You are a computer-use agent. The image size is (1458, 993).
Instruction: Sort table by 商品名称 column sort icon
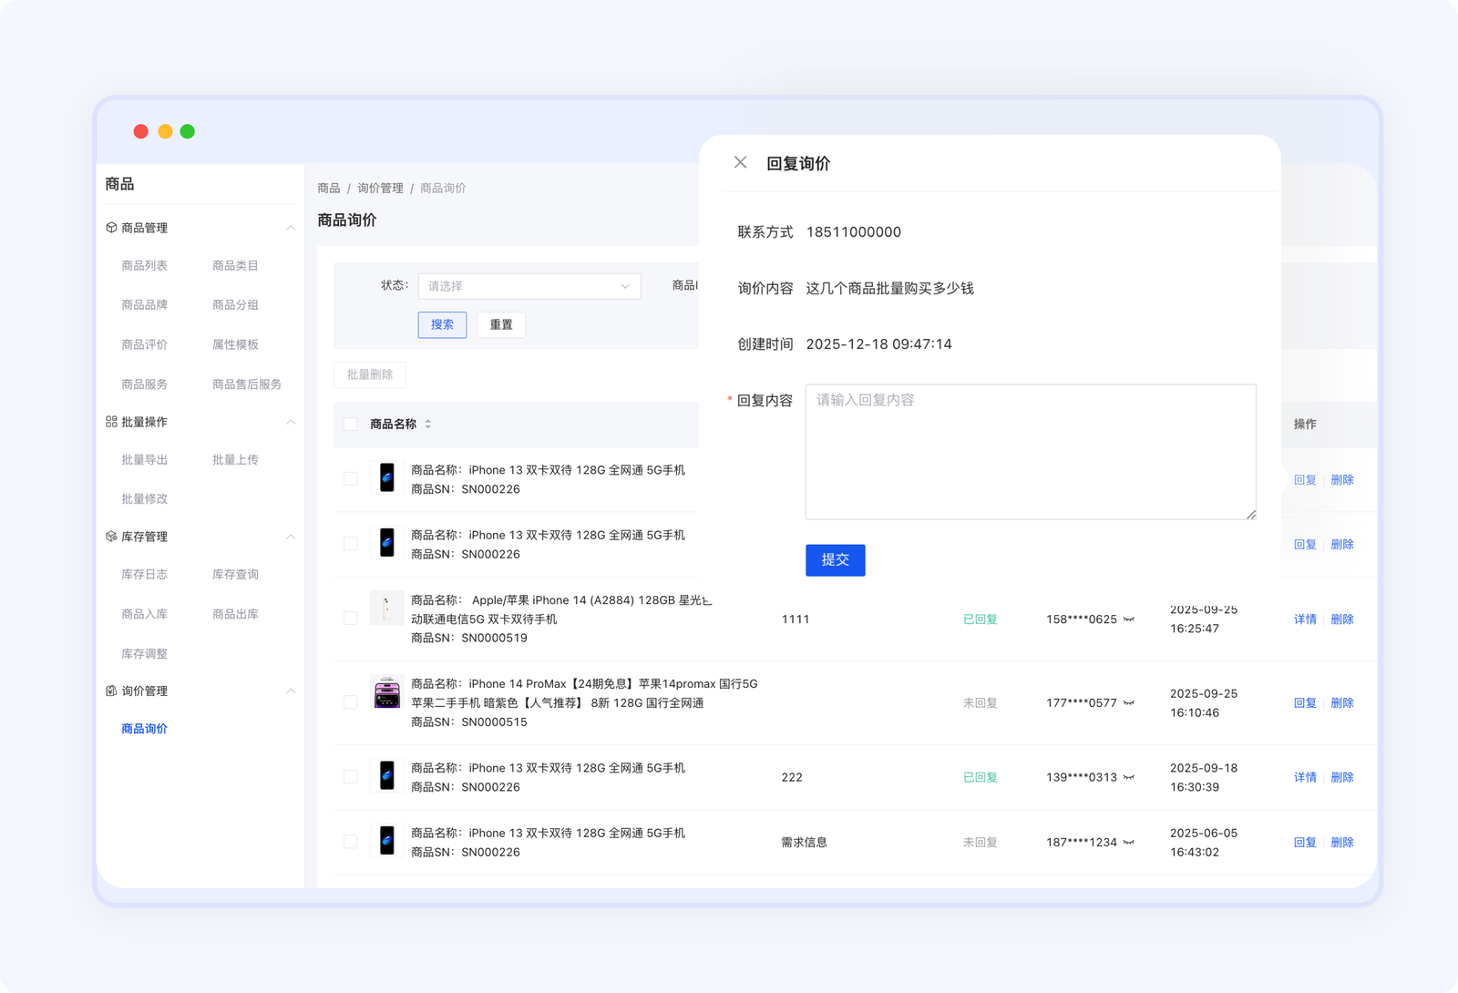coord(427,425)
